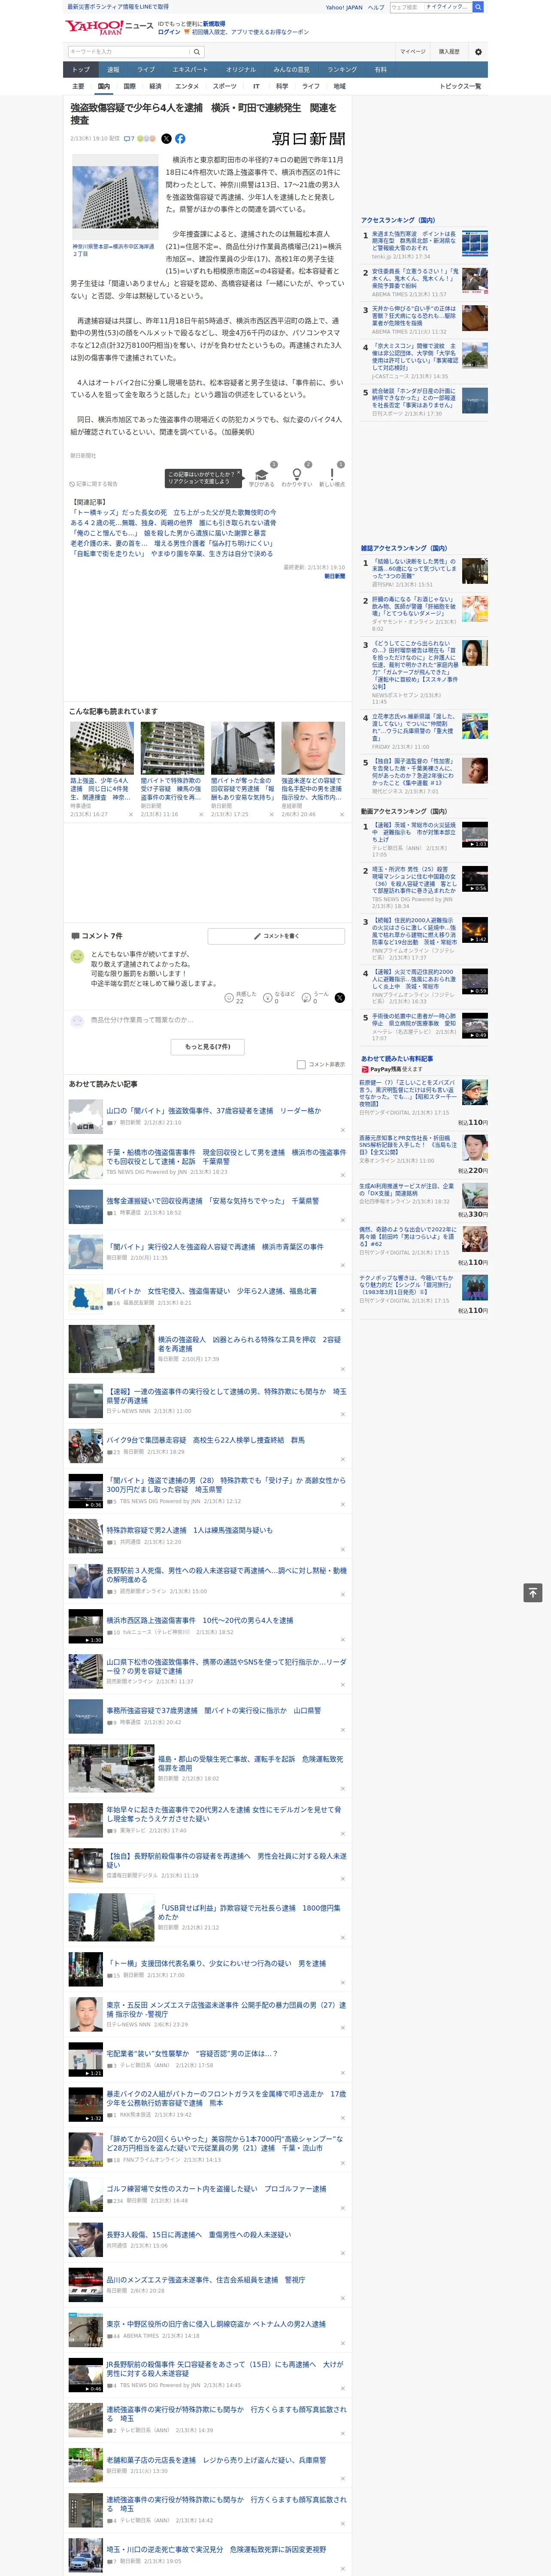Open the エキスパート tab
Viewport: 551px width, 2576px height.
(x=190, y=69)
